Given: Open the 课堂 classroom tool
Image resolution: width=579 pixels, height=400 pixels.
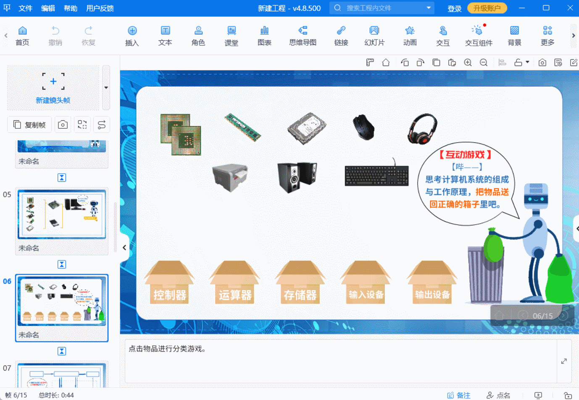Looking at the screenshot, I should pyautogui.click(x=231, y=35).
